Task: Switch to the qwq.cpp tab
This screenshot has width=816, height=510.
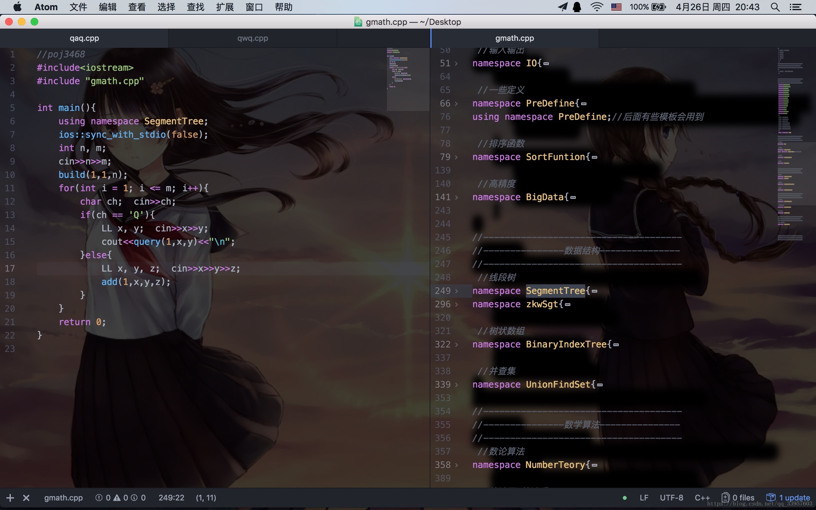Action: tap(252, 38)
